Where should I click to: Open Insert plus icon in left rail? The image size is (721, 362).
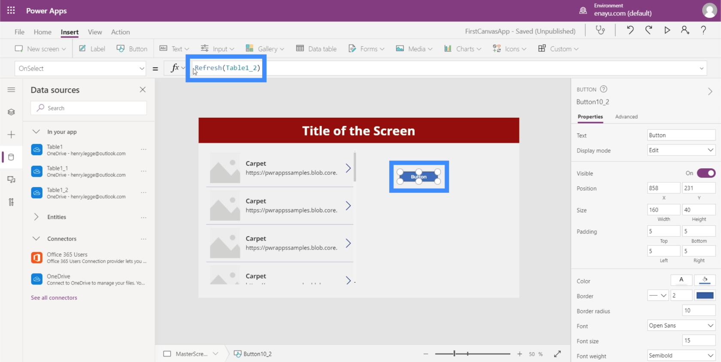11,135
